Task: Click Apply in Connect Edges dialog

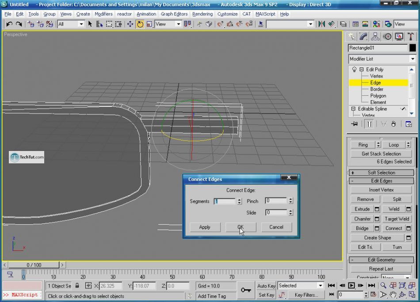Action: click(205, 227)
